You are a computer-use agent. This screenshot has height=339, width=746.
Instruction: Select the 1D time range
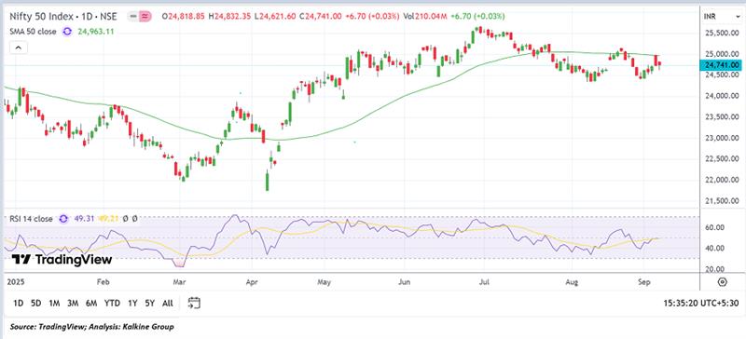click(18, 303)
